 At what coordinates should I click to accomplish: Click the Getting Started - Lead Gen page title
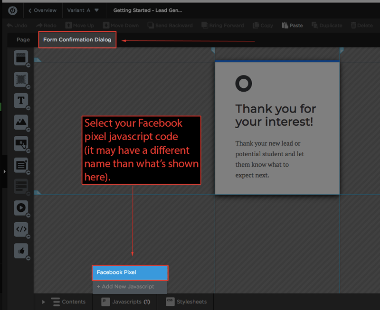coord(148,10)
